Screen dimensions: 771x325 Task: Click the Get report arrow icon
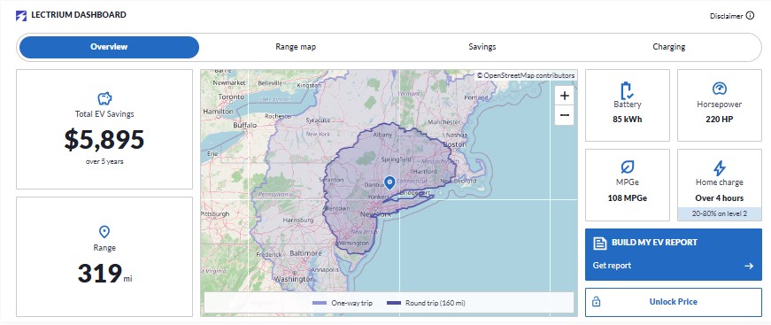click(x=749, y=266)
